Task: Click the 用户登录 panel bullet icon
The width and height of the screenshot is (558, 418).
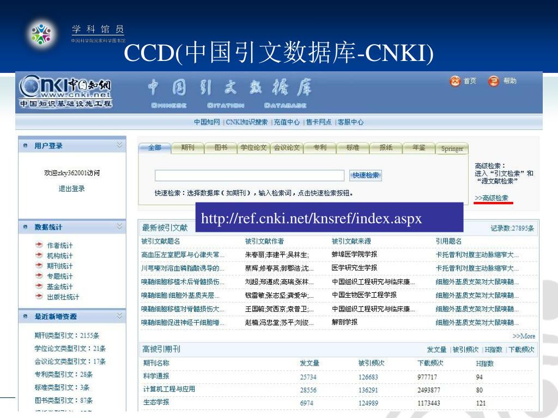Action: 25,146
